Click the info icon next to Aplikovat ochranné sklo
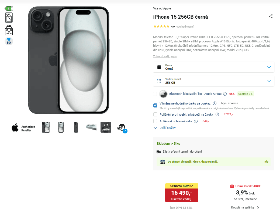 [x=196, y=121]
